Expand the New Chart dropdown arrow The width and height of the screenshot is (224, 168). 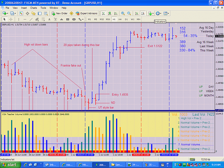pyautogui.click(x=8, y=14)
